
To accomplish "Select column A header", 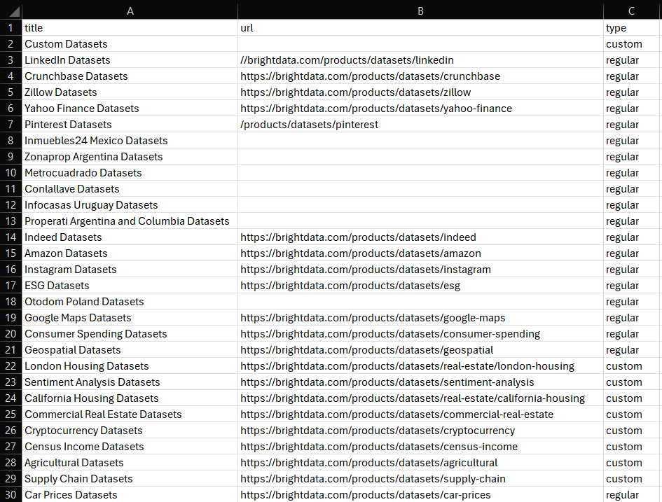I will [x=130, y=11].
